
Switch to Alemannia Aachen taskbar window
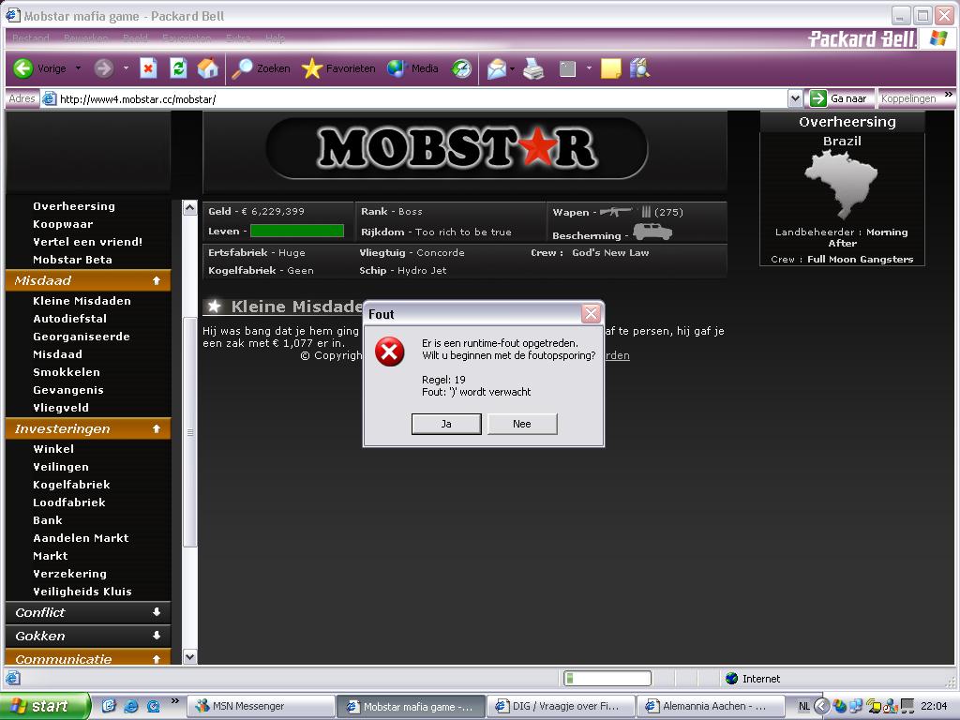714,706
